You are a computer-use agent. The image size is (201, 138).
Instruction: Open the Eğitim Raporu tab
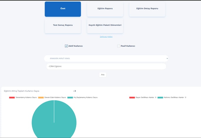pos(105,9)
